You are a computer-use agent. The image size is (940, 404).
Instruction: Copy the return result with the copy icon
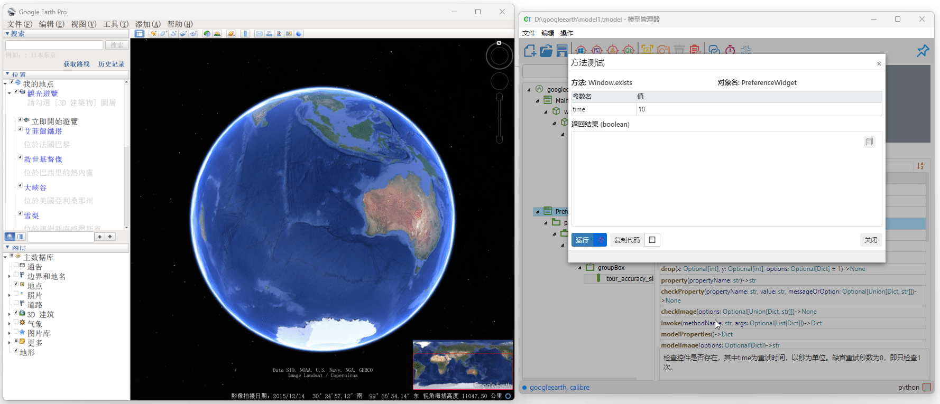(x=870, y=142)
